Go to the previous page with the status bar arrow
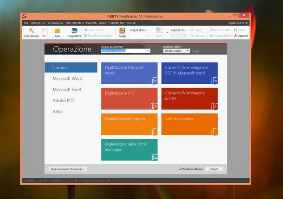This screenshot has height=199, width=283. 76,180
